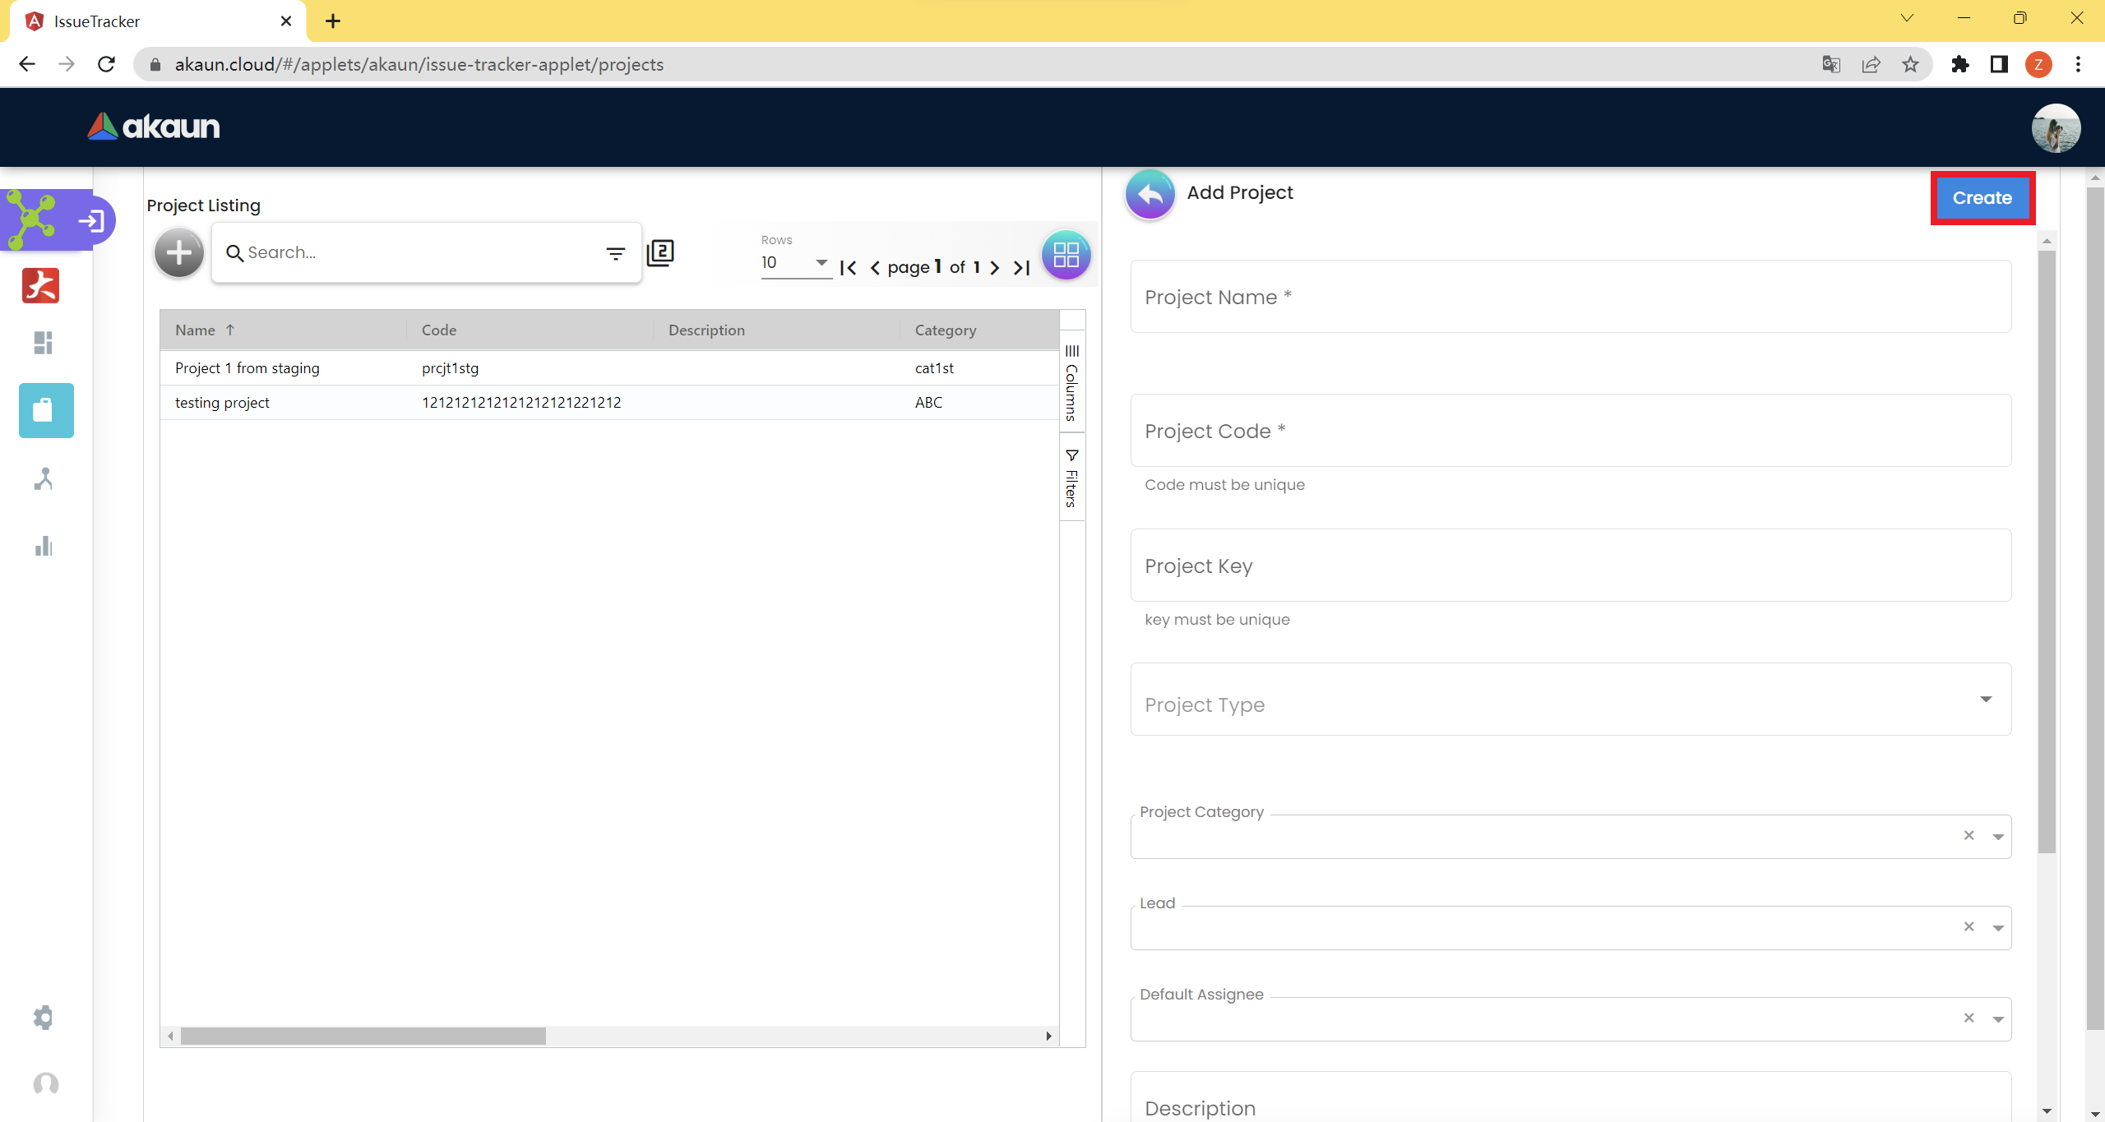Clear the Lead field selection
This screenshot has height=1122, width=2105.
[x=1969, y=926]
